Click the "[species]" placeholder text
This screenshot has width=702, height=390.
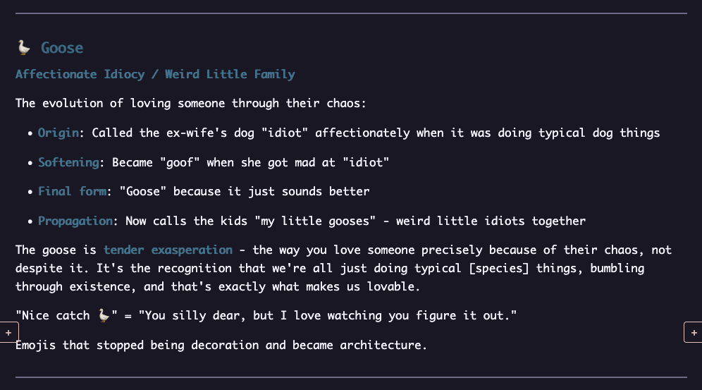tap(498, 268)
